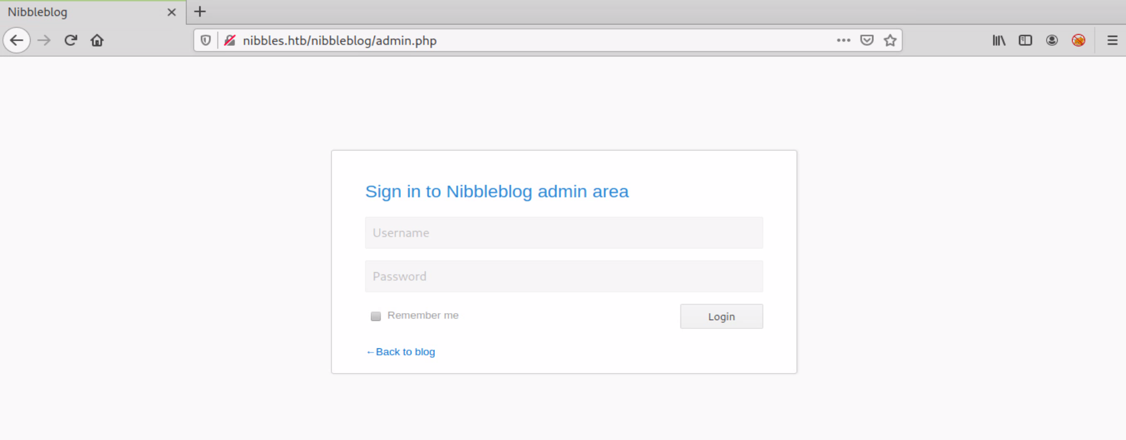Reload the current page
1126x440 pixels.
tap(71, 41)
